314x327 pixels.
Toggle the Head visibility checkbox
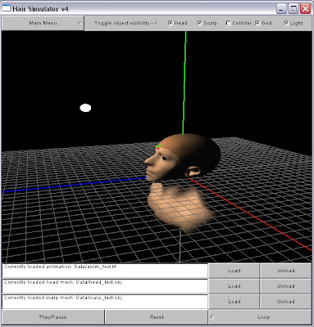tap(171, 23)
